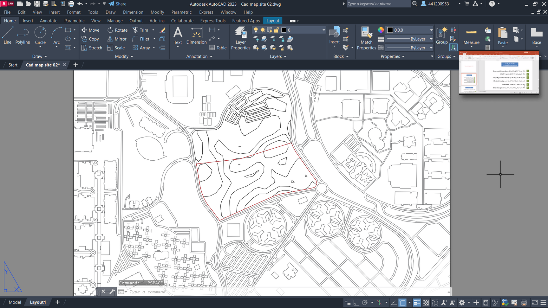548x308 pixels.
Task: Insert a Table annotation
Action: (x=218, y=48)
